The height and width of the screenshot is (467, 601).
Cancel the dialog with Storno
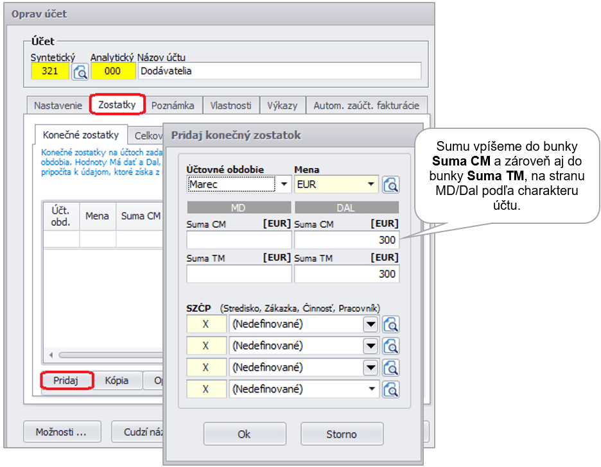coord(342,434)
